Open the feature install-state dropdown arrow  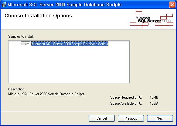[28, 44]
